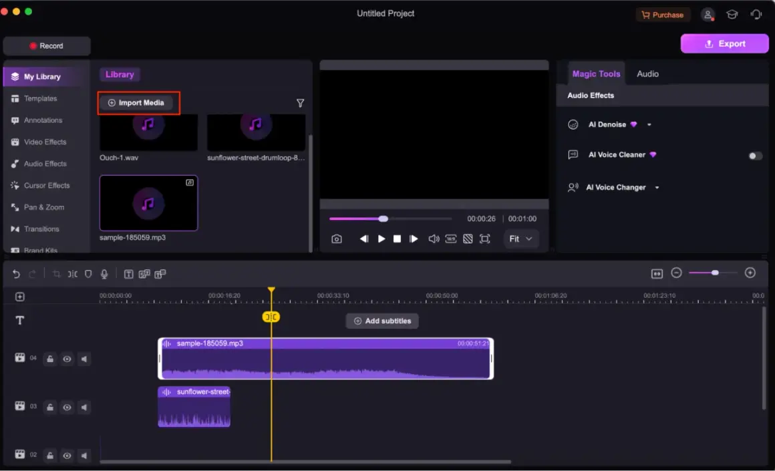Open the support headset icon
Screen dimensions: 775x471
click(756, 14)
